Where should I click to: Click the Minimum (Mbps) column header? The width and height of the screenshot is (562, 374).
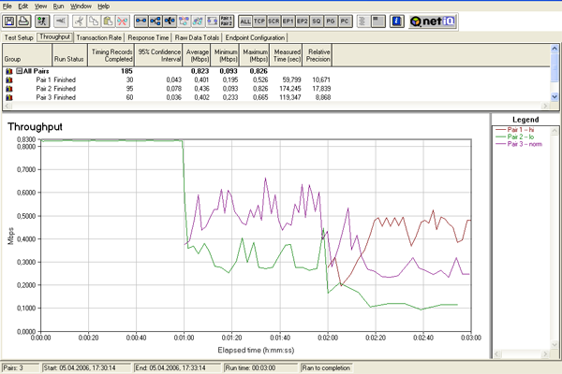(x=225, y=55)
